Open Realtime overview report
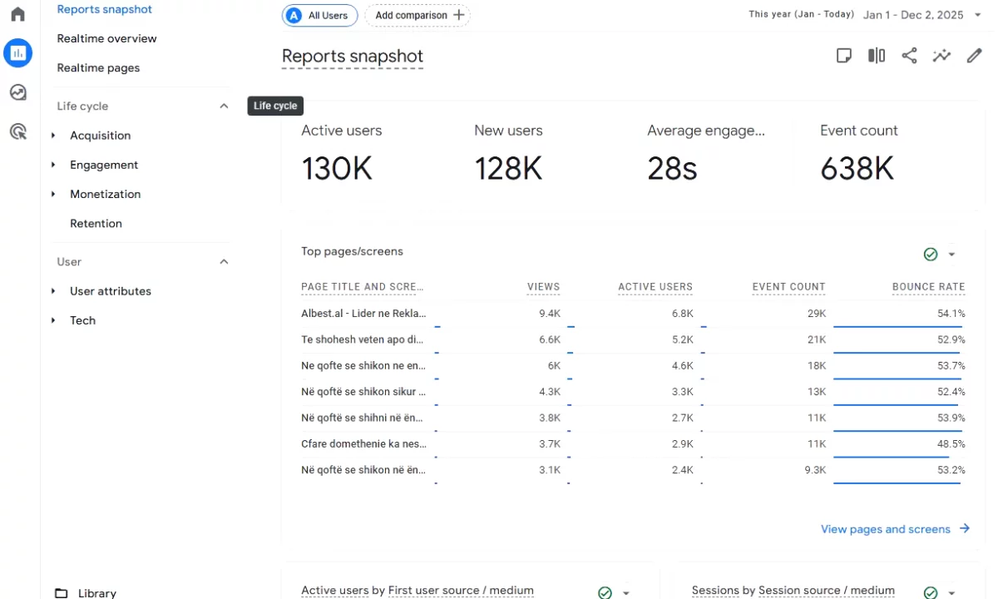998x599 pixels. [x=106, y=38]
